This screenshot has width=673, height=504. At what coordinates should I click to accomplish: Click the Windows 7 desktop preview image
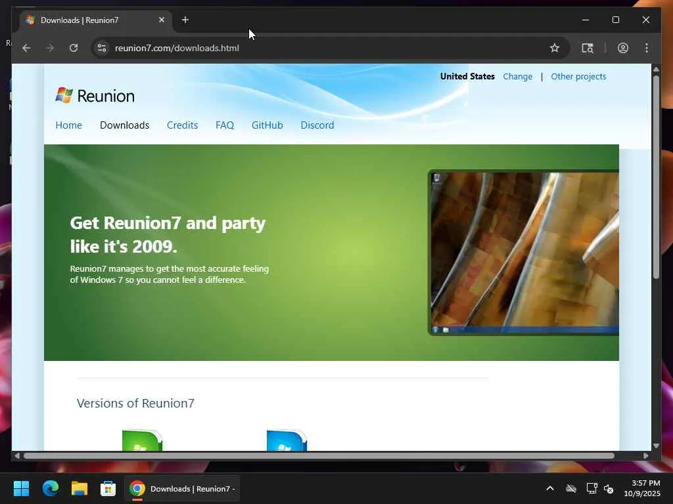pos(524,253)
